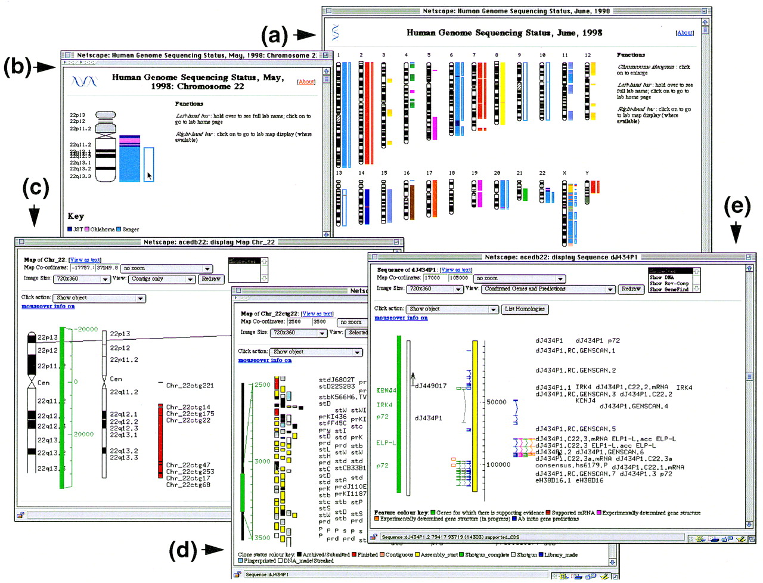Viewport: 763px width, 583px height.
Task: Click the Redraw button in the Sequence dJ434P1 window
Action: (631, 289)
